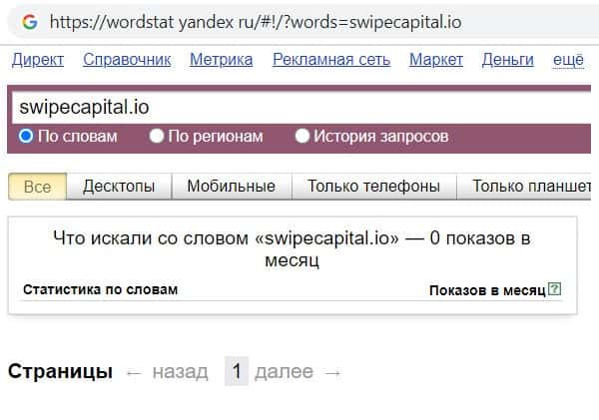Viewport: 599px width, 420px height.
Task: Open the Метрика link
Action: [x=222, y=60]
